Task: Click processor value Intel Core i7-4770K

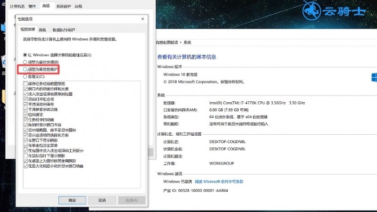Action: 257,103
